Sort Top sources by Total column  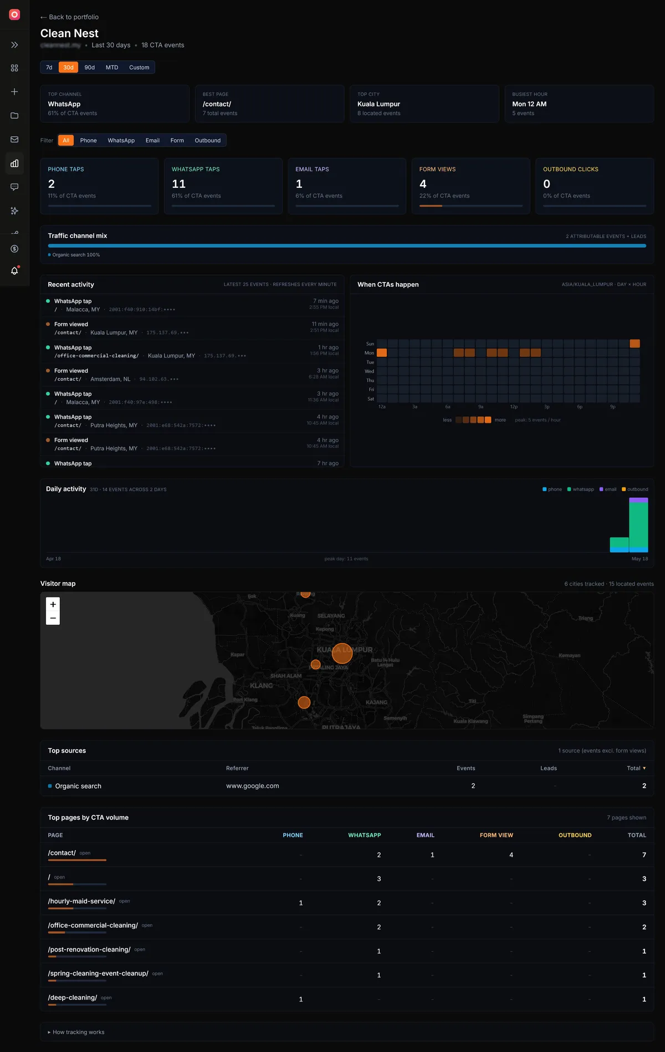tap(636, 768)
